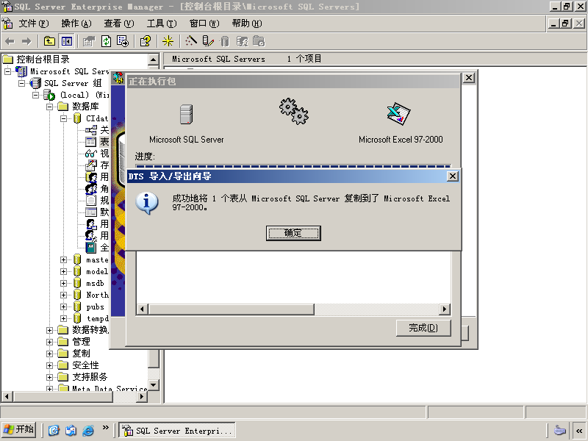
Task: Click the New Job toolbar icon
Action: click(259, 41)
